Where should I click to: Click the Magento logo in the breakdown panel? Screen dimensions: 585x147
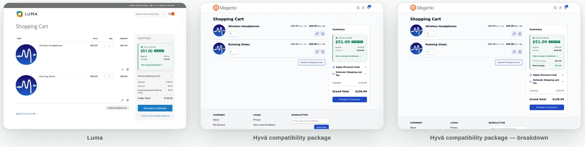(x=422, y=8)
